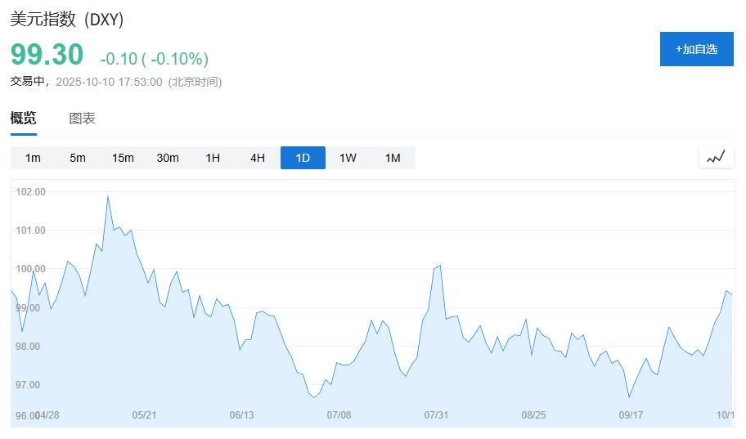This screenshot has width=746, height=439.
Task: Choose the 30m interval
Action: pos(168,158)
